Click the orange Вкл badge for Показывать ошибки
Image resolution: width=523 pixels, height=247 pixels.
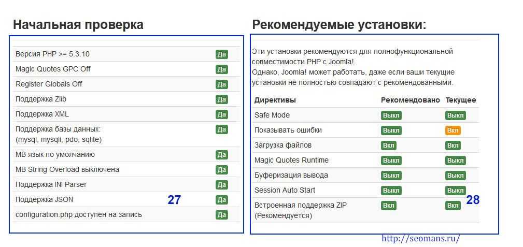pyautogui.click(x=453, y=130)
